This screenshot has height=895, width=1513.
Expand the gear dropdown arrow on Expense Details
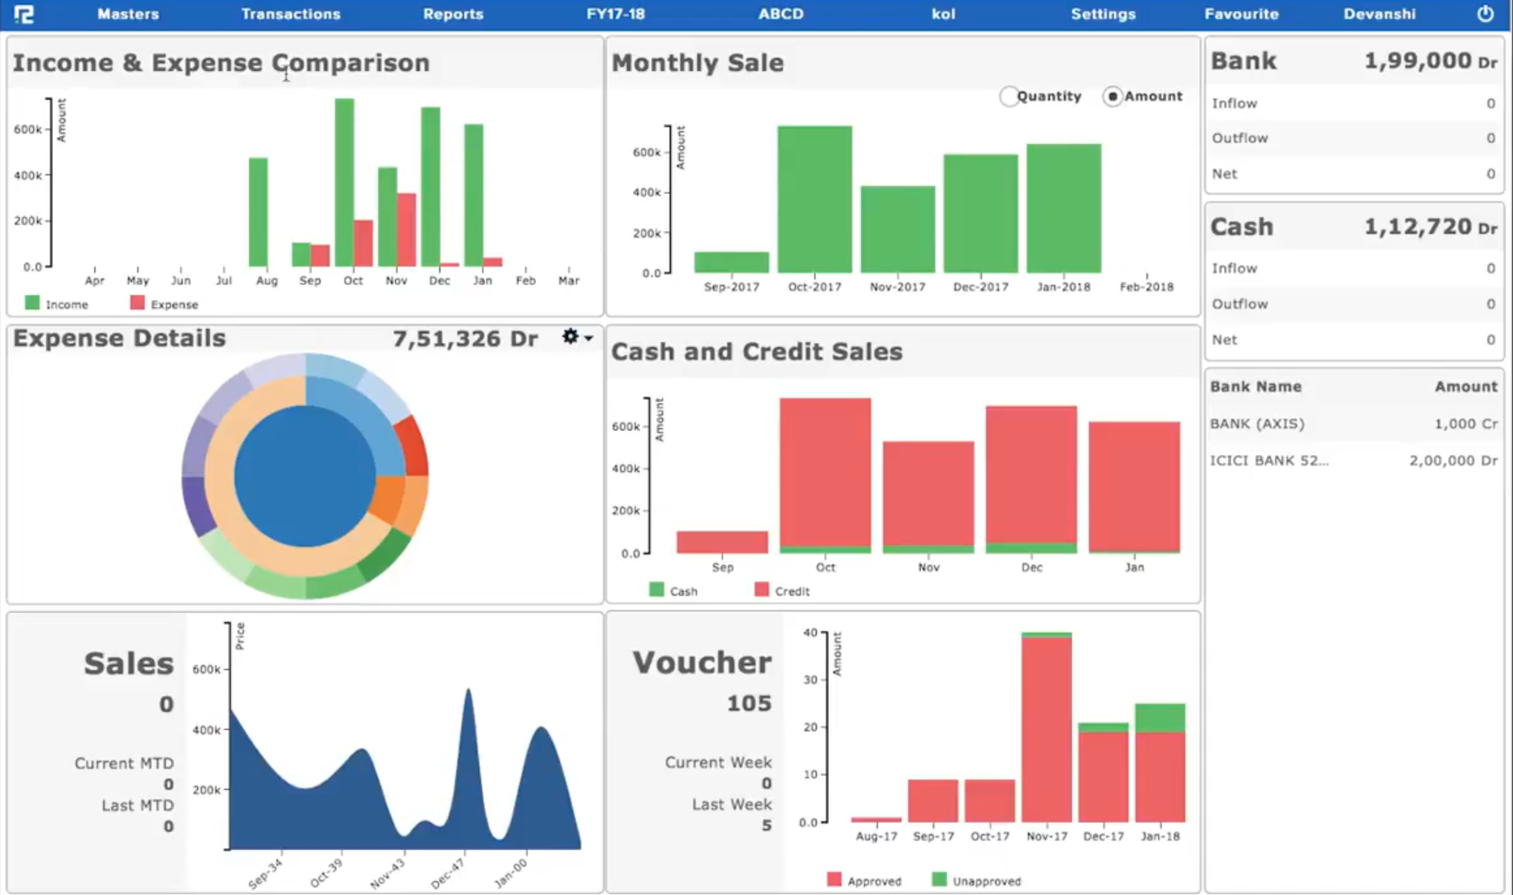click(586, 339)
